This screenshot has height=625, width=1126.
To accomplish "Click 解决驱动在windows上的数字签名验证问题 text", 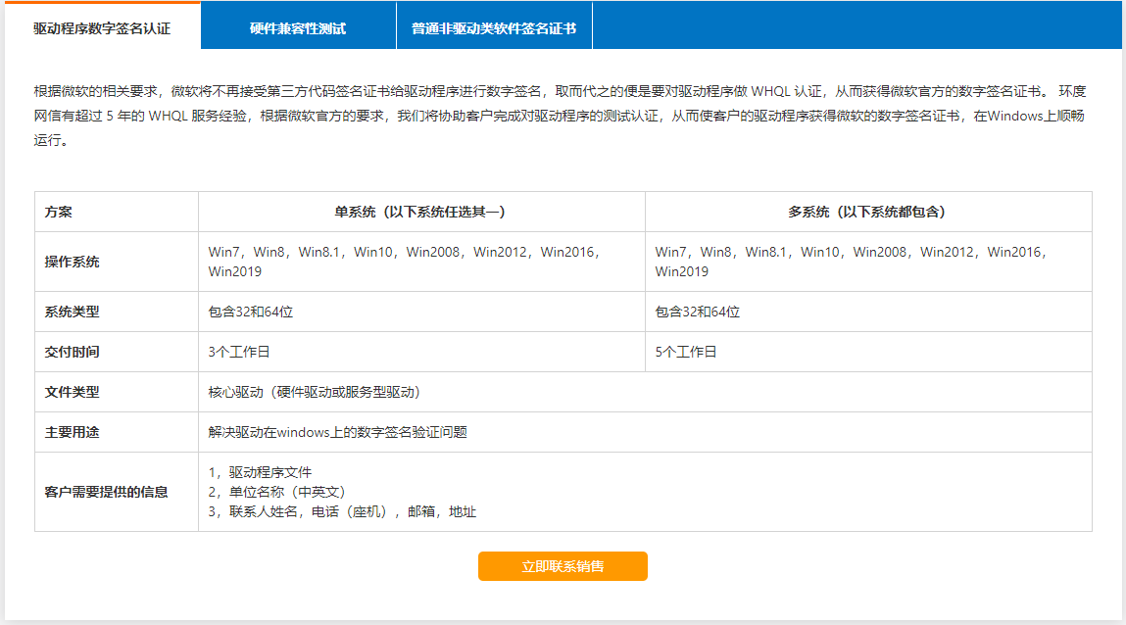I will click(337, 432).
